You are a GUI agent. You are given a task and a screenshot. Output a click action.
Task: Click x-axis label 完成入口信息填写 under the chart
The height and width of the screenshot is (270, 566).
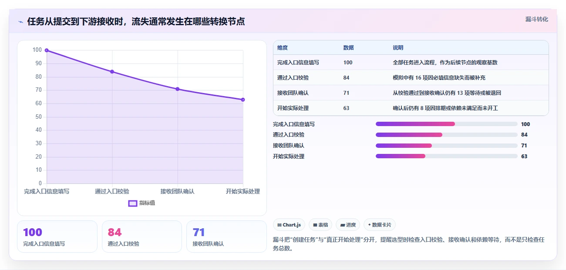[47, 191]
